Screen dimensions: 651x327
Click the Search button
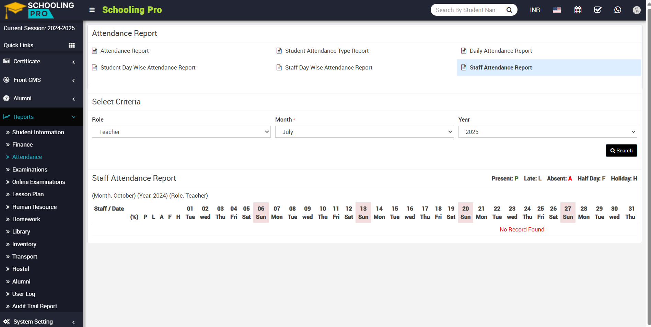tap(621, 151)
